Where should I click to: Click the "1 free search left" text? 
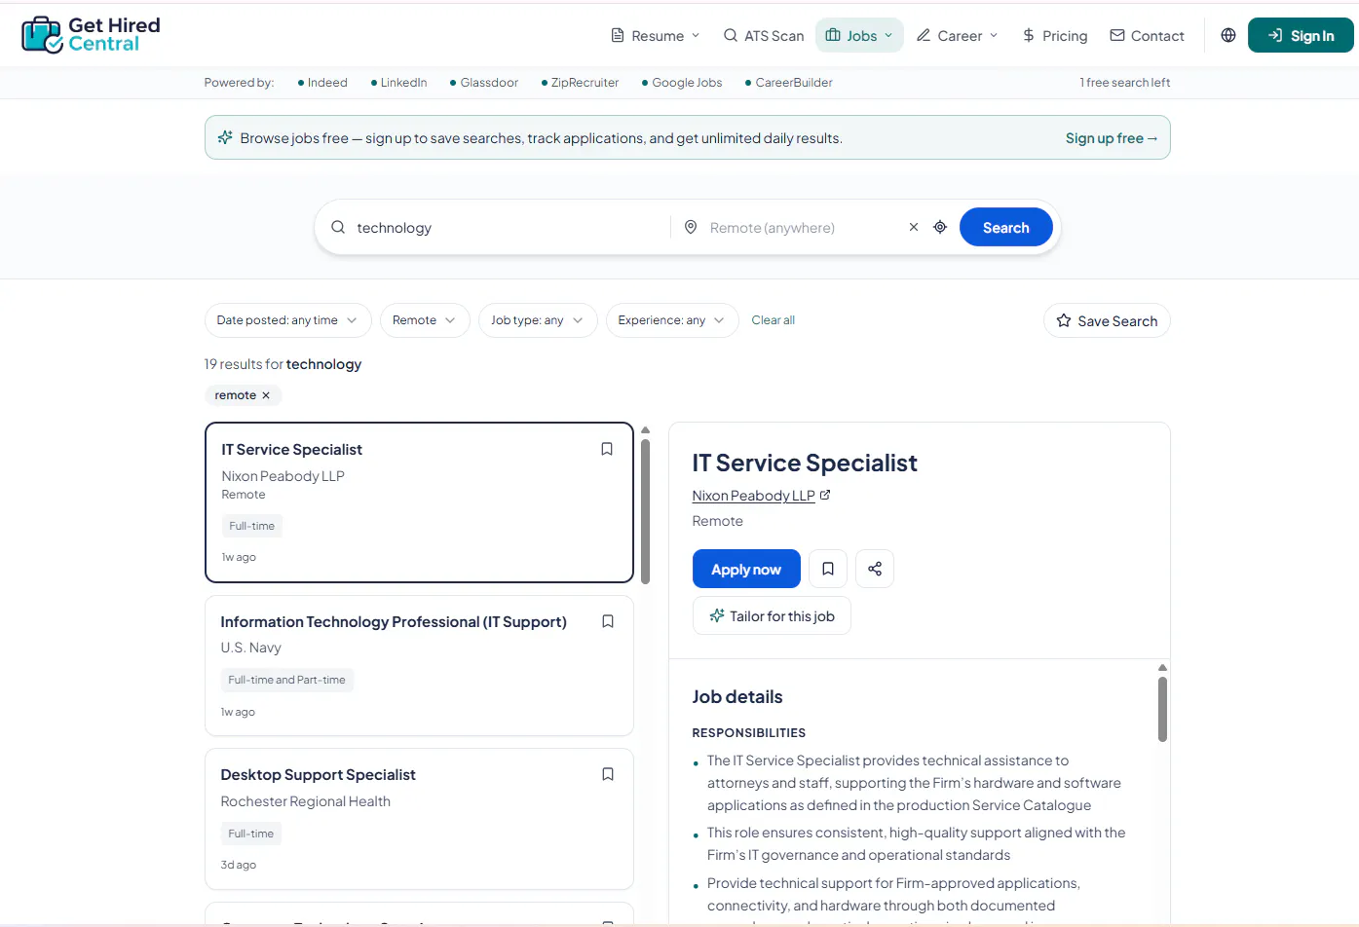coord(1125,83)
